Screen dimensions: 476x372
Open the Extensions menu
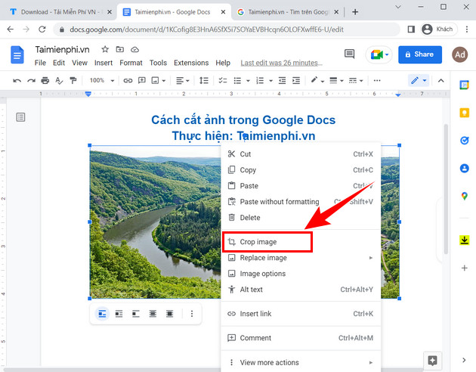tap(191, 63)
